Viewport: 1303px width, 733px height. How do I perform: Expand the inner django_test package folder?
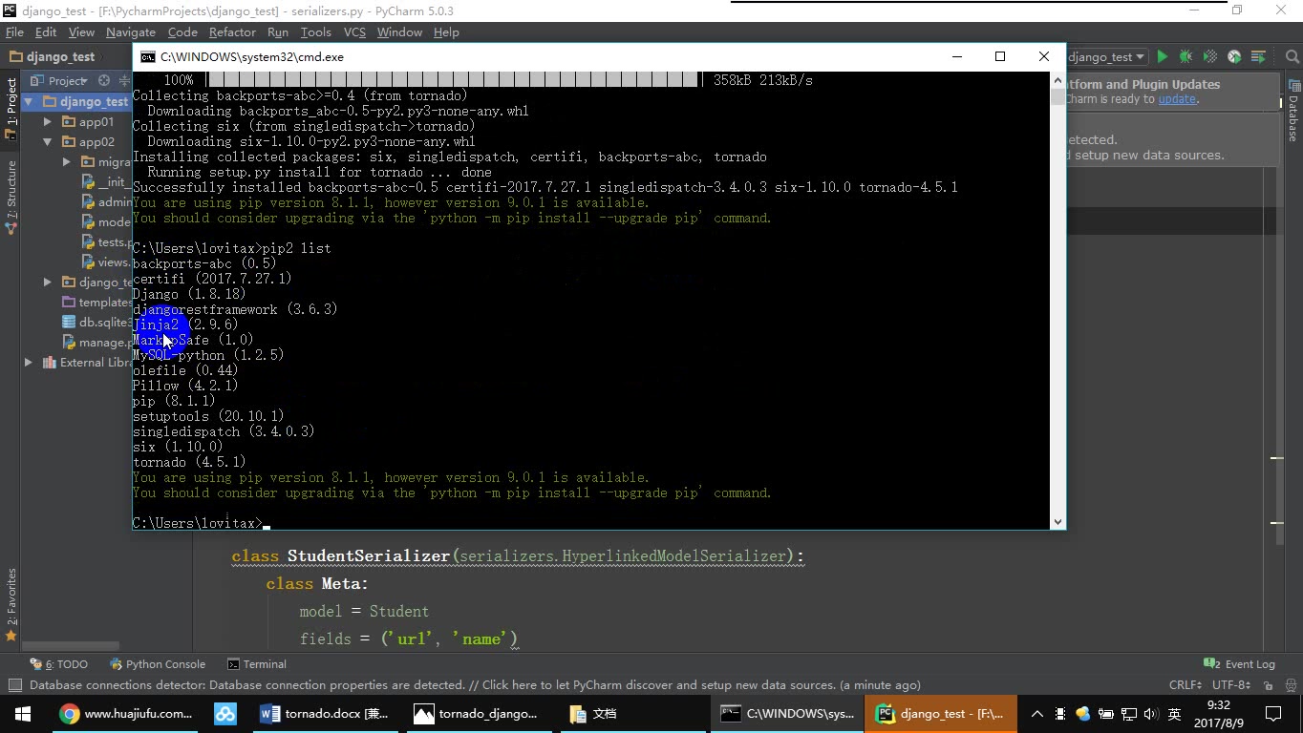click(x=48, y=282)
